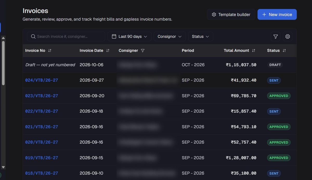Select the Draft — not yet numbered row

(x=159, y=65)
